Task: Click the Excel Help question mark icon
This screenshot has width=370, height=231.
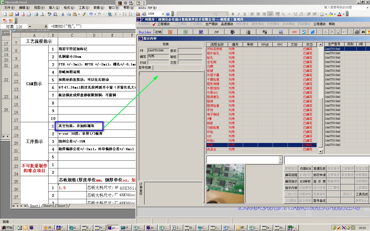Action: 168,14
